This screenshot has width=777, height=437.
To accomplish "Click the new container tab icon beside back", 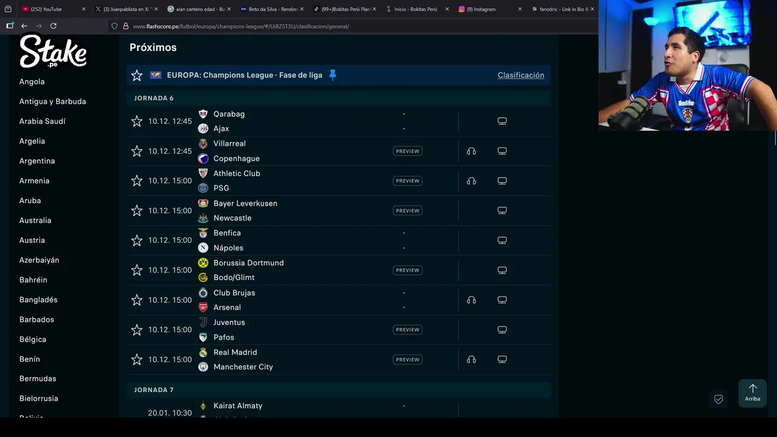I will tap(10, 26).
